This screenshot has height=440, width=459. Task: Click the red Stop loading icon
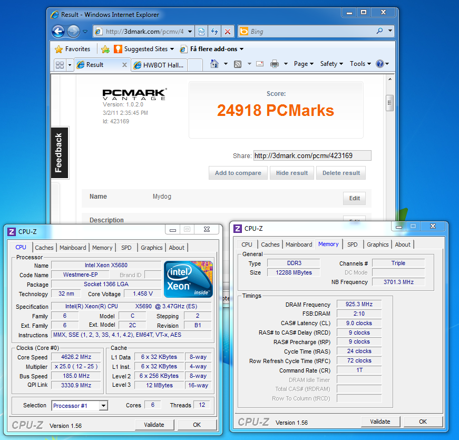(x=228, y=31)
